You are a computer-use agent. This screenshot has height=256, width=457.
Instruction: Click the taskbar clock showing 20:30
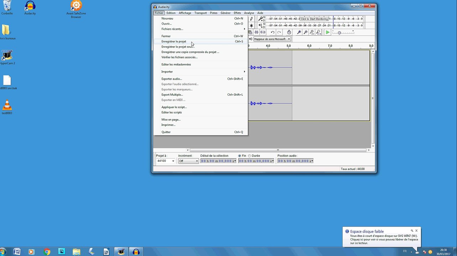click(x=443, y=252)
